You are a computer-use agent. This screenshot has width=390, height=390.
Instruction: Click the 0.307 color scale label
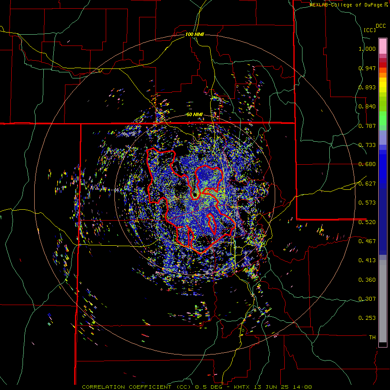367,299
